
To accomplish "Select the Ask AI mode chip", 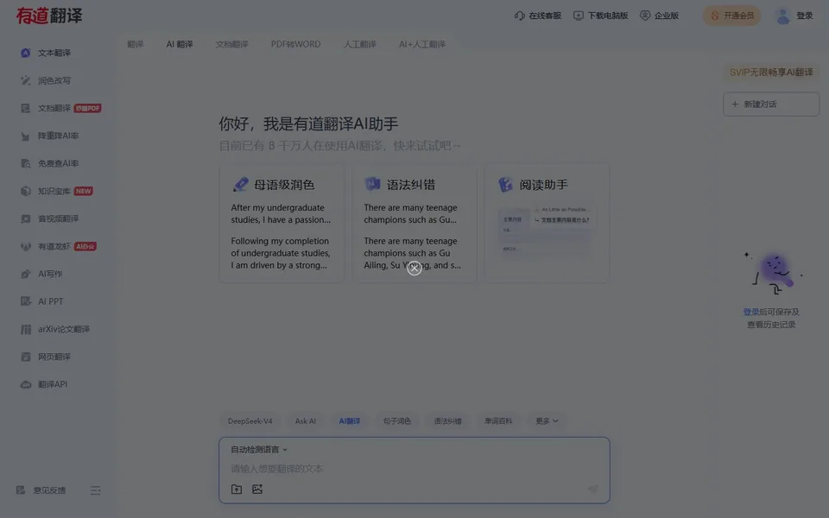I will click(x=306, y=420).
